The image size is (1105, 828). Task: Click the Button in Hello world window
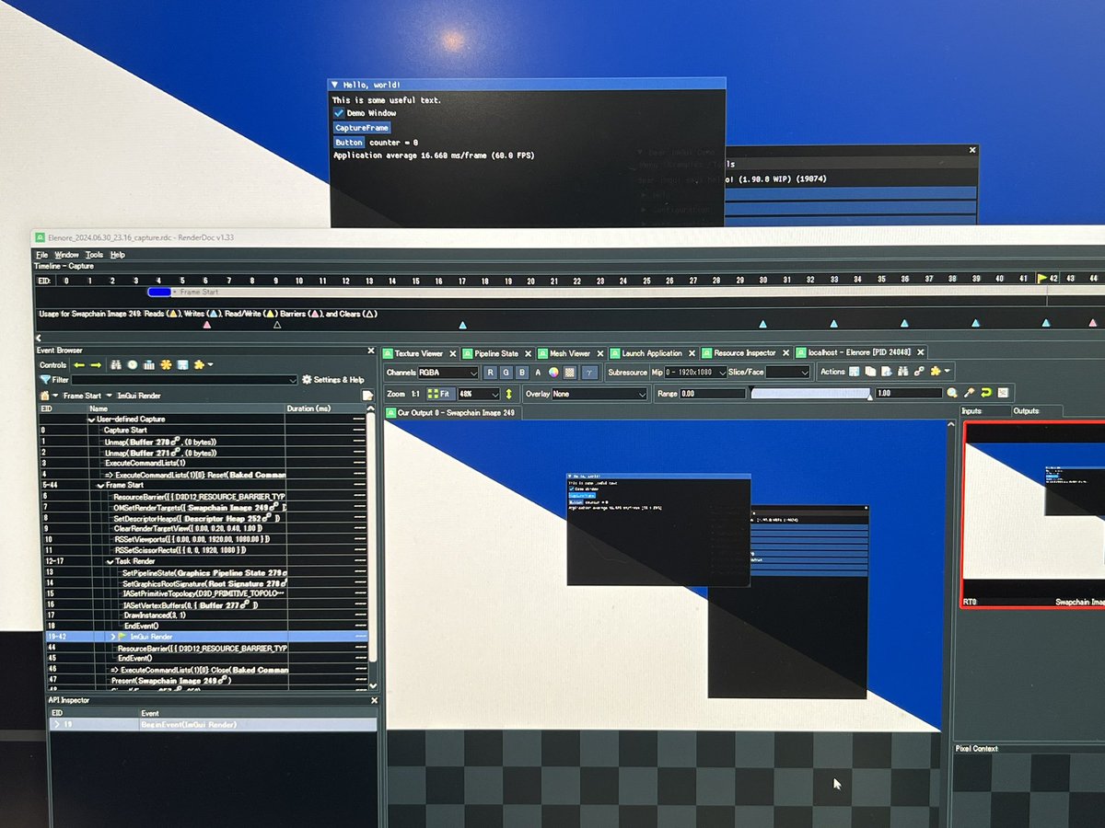point(349,143)
